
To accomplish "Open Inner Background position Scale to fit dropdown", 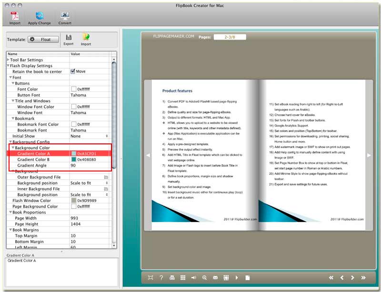I will pos(90,194).
